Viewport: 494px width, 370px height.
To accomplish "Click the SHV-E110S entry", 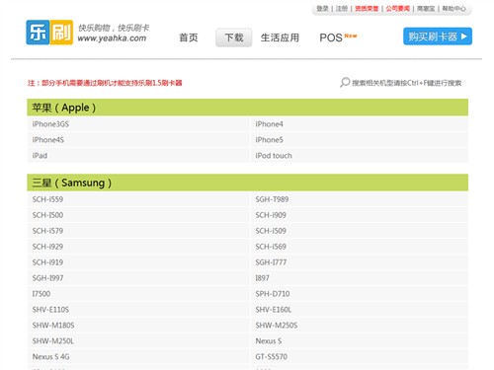I will tap(50, 310).
